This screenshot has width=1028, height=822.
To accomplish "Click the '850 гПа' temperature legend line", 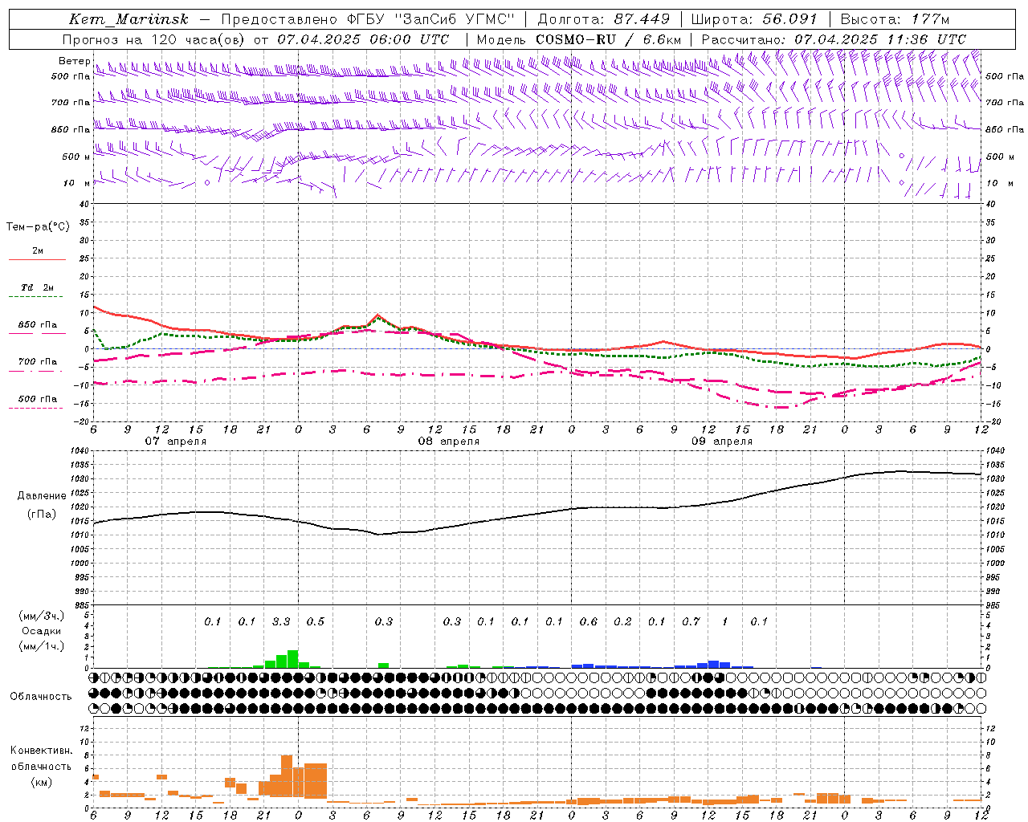I will [35, 334].
